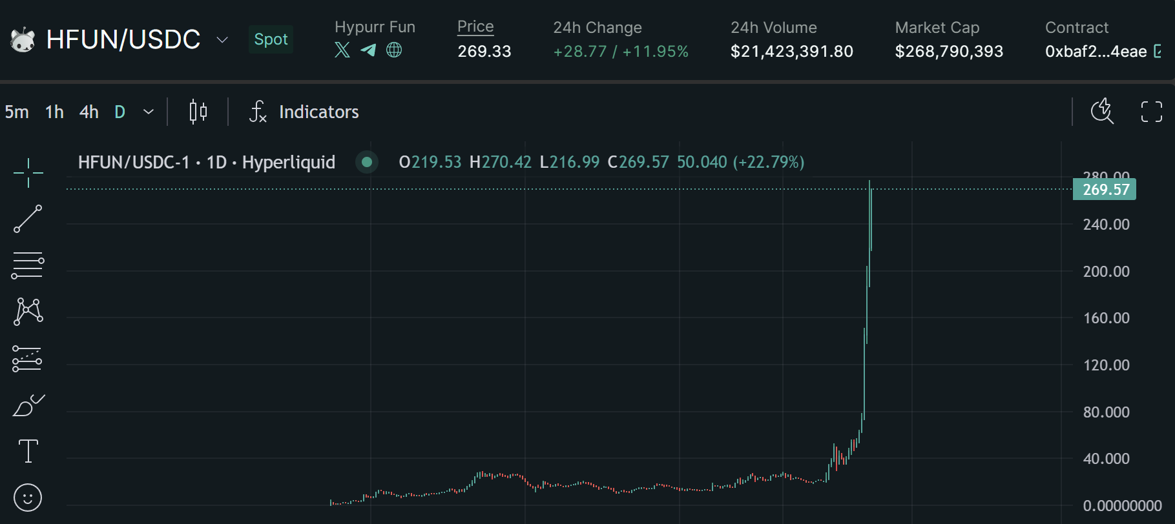
Task: Select the text annotation tool
Action: coord(28,451)
